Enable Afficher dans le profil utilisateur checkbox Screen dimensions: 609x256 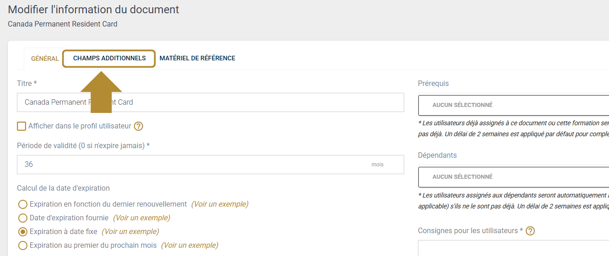(x=21, y=126)
